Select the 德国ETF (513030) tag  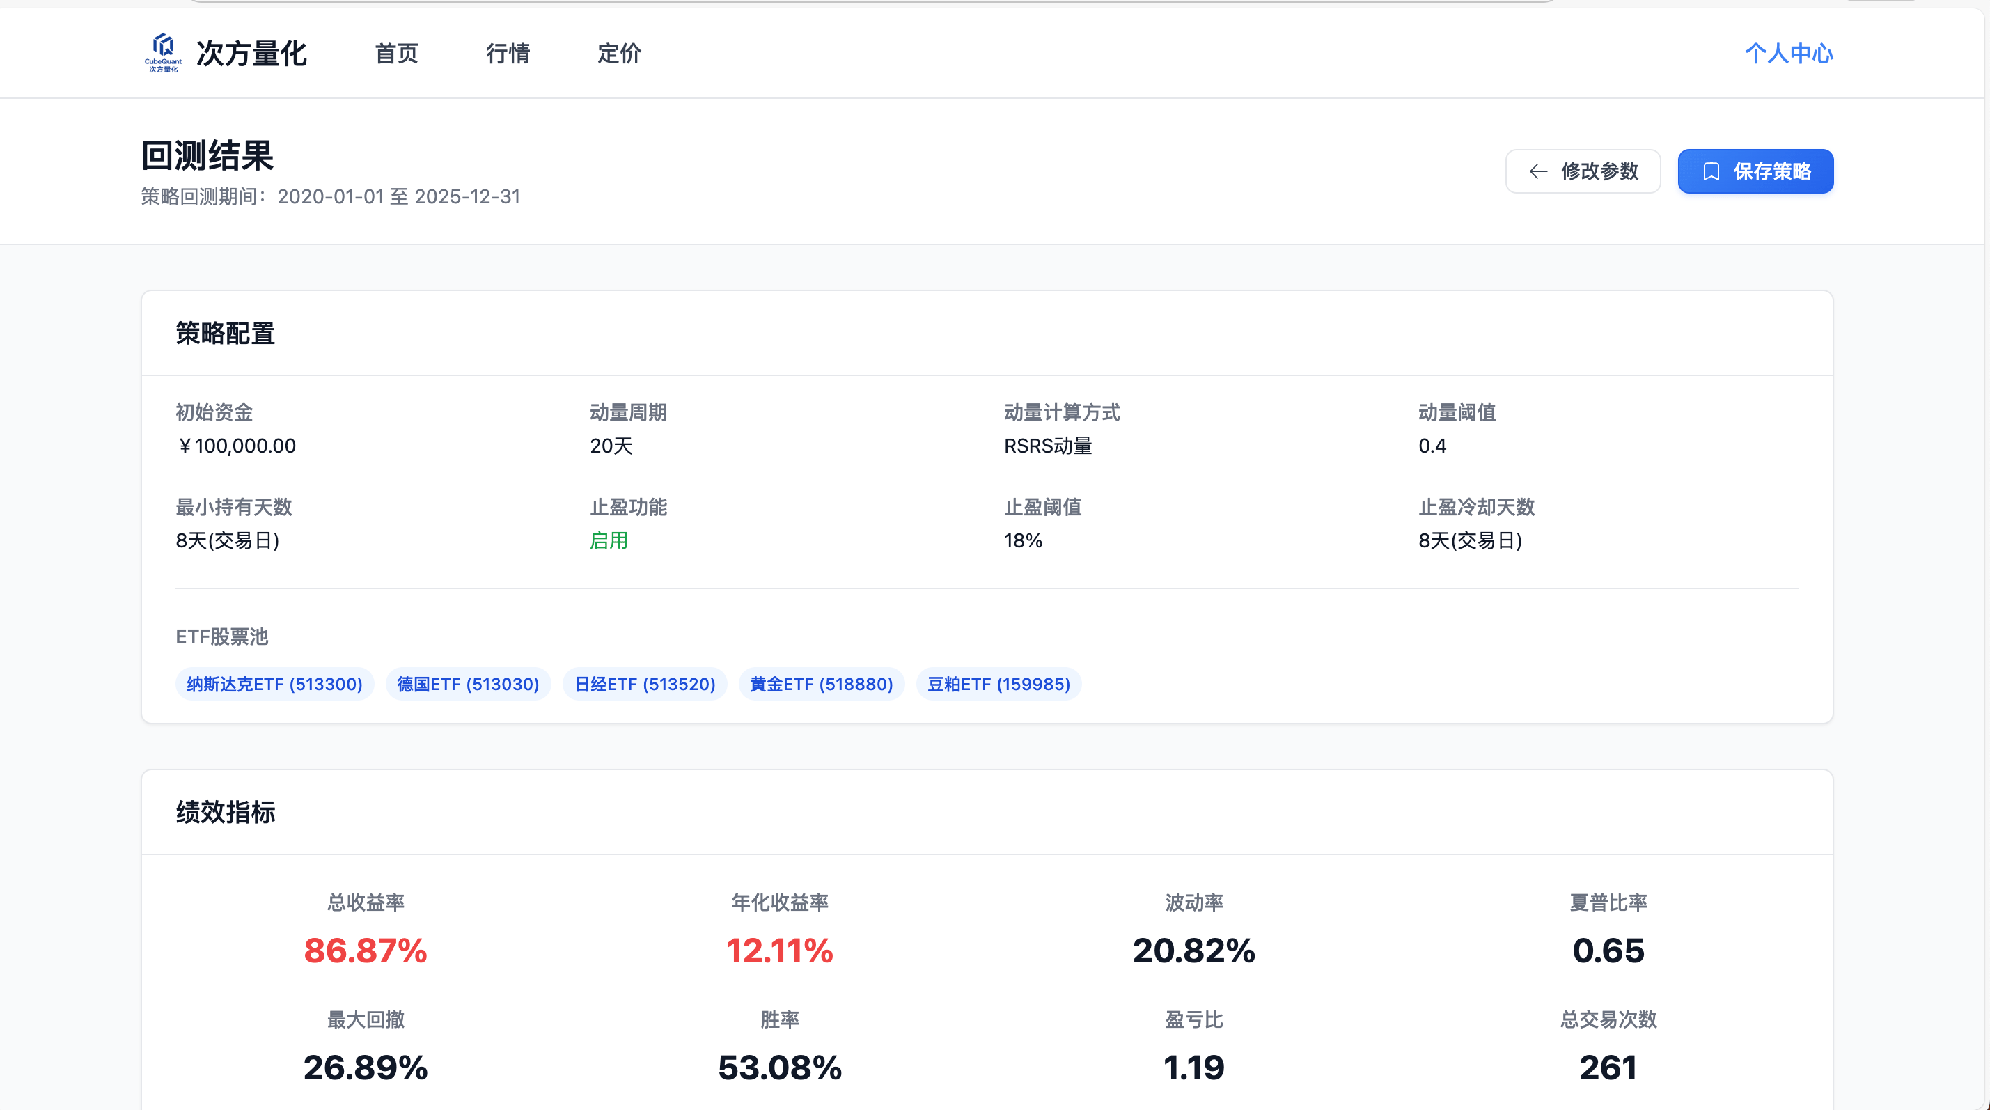coord(468,685)
